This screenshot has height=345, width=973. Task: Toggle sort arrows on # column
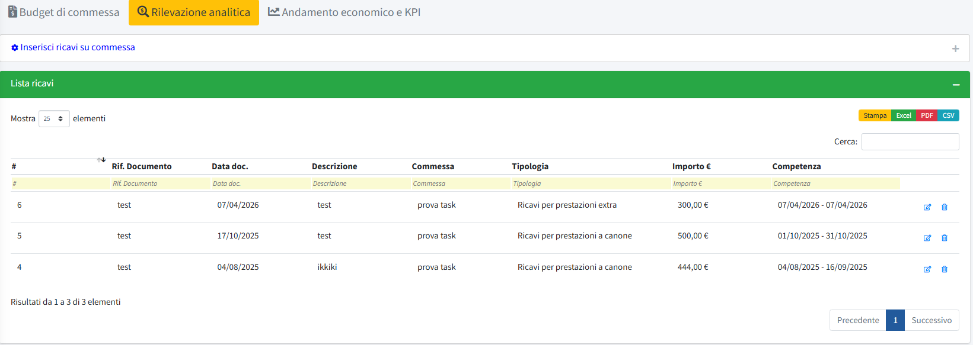[x=101, y=160]
